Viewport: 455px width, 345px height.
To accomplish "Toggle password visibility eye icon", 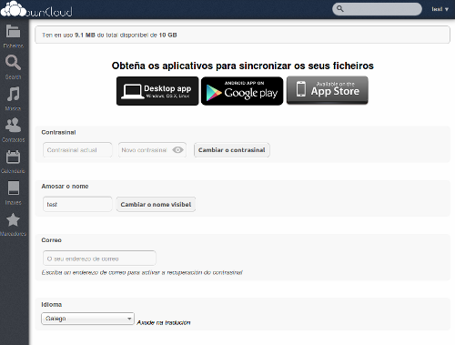I will pyautogui.click(x=177, y=150).
